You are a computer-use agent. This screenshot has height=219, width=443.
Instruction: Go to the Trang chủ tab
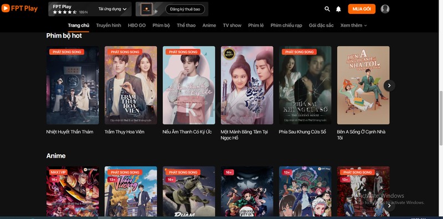(79, 25)
